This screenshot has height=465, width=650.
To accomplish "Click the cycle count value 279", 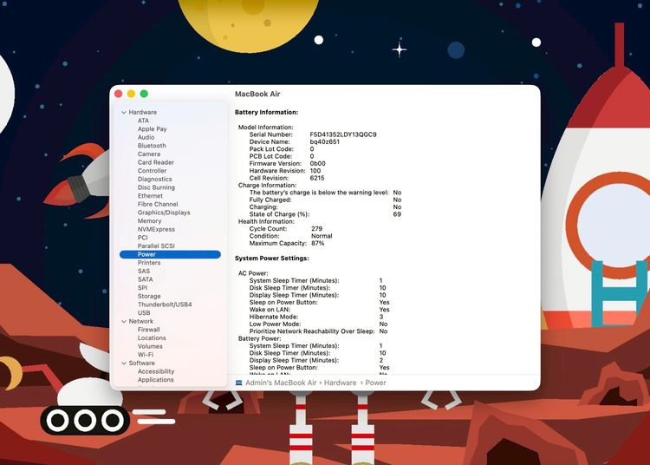I will pos(316,228).
